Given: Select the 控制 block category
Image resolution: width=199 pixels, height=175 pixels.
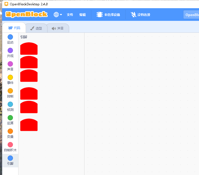Looking at the screenshot, I should point(10,93).
